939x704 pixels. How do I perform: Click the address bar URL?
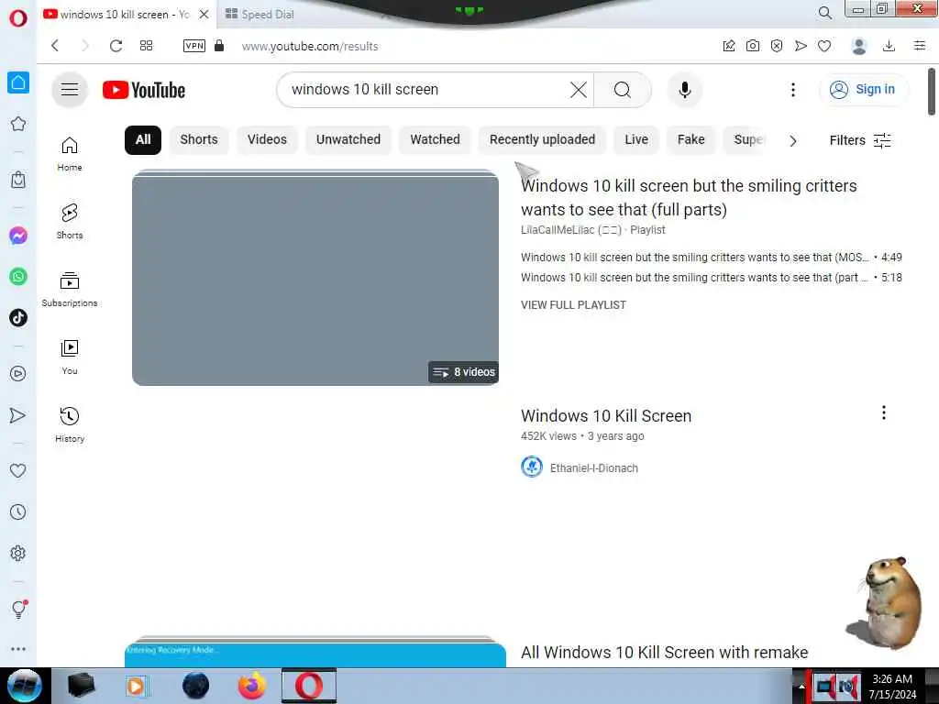[x=310, y=46]
